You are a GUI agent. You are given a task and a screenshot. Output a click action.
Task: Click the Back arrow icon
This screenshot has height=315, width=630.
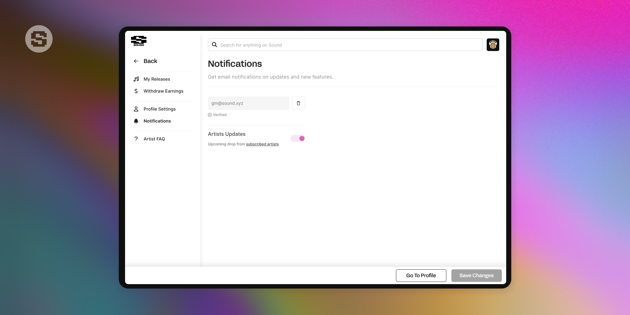(136, 61)
